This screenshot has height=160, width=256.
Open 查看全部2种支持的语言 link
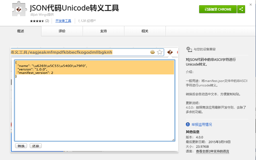pyautogui.click(x=212, y=151)
